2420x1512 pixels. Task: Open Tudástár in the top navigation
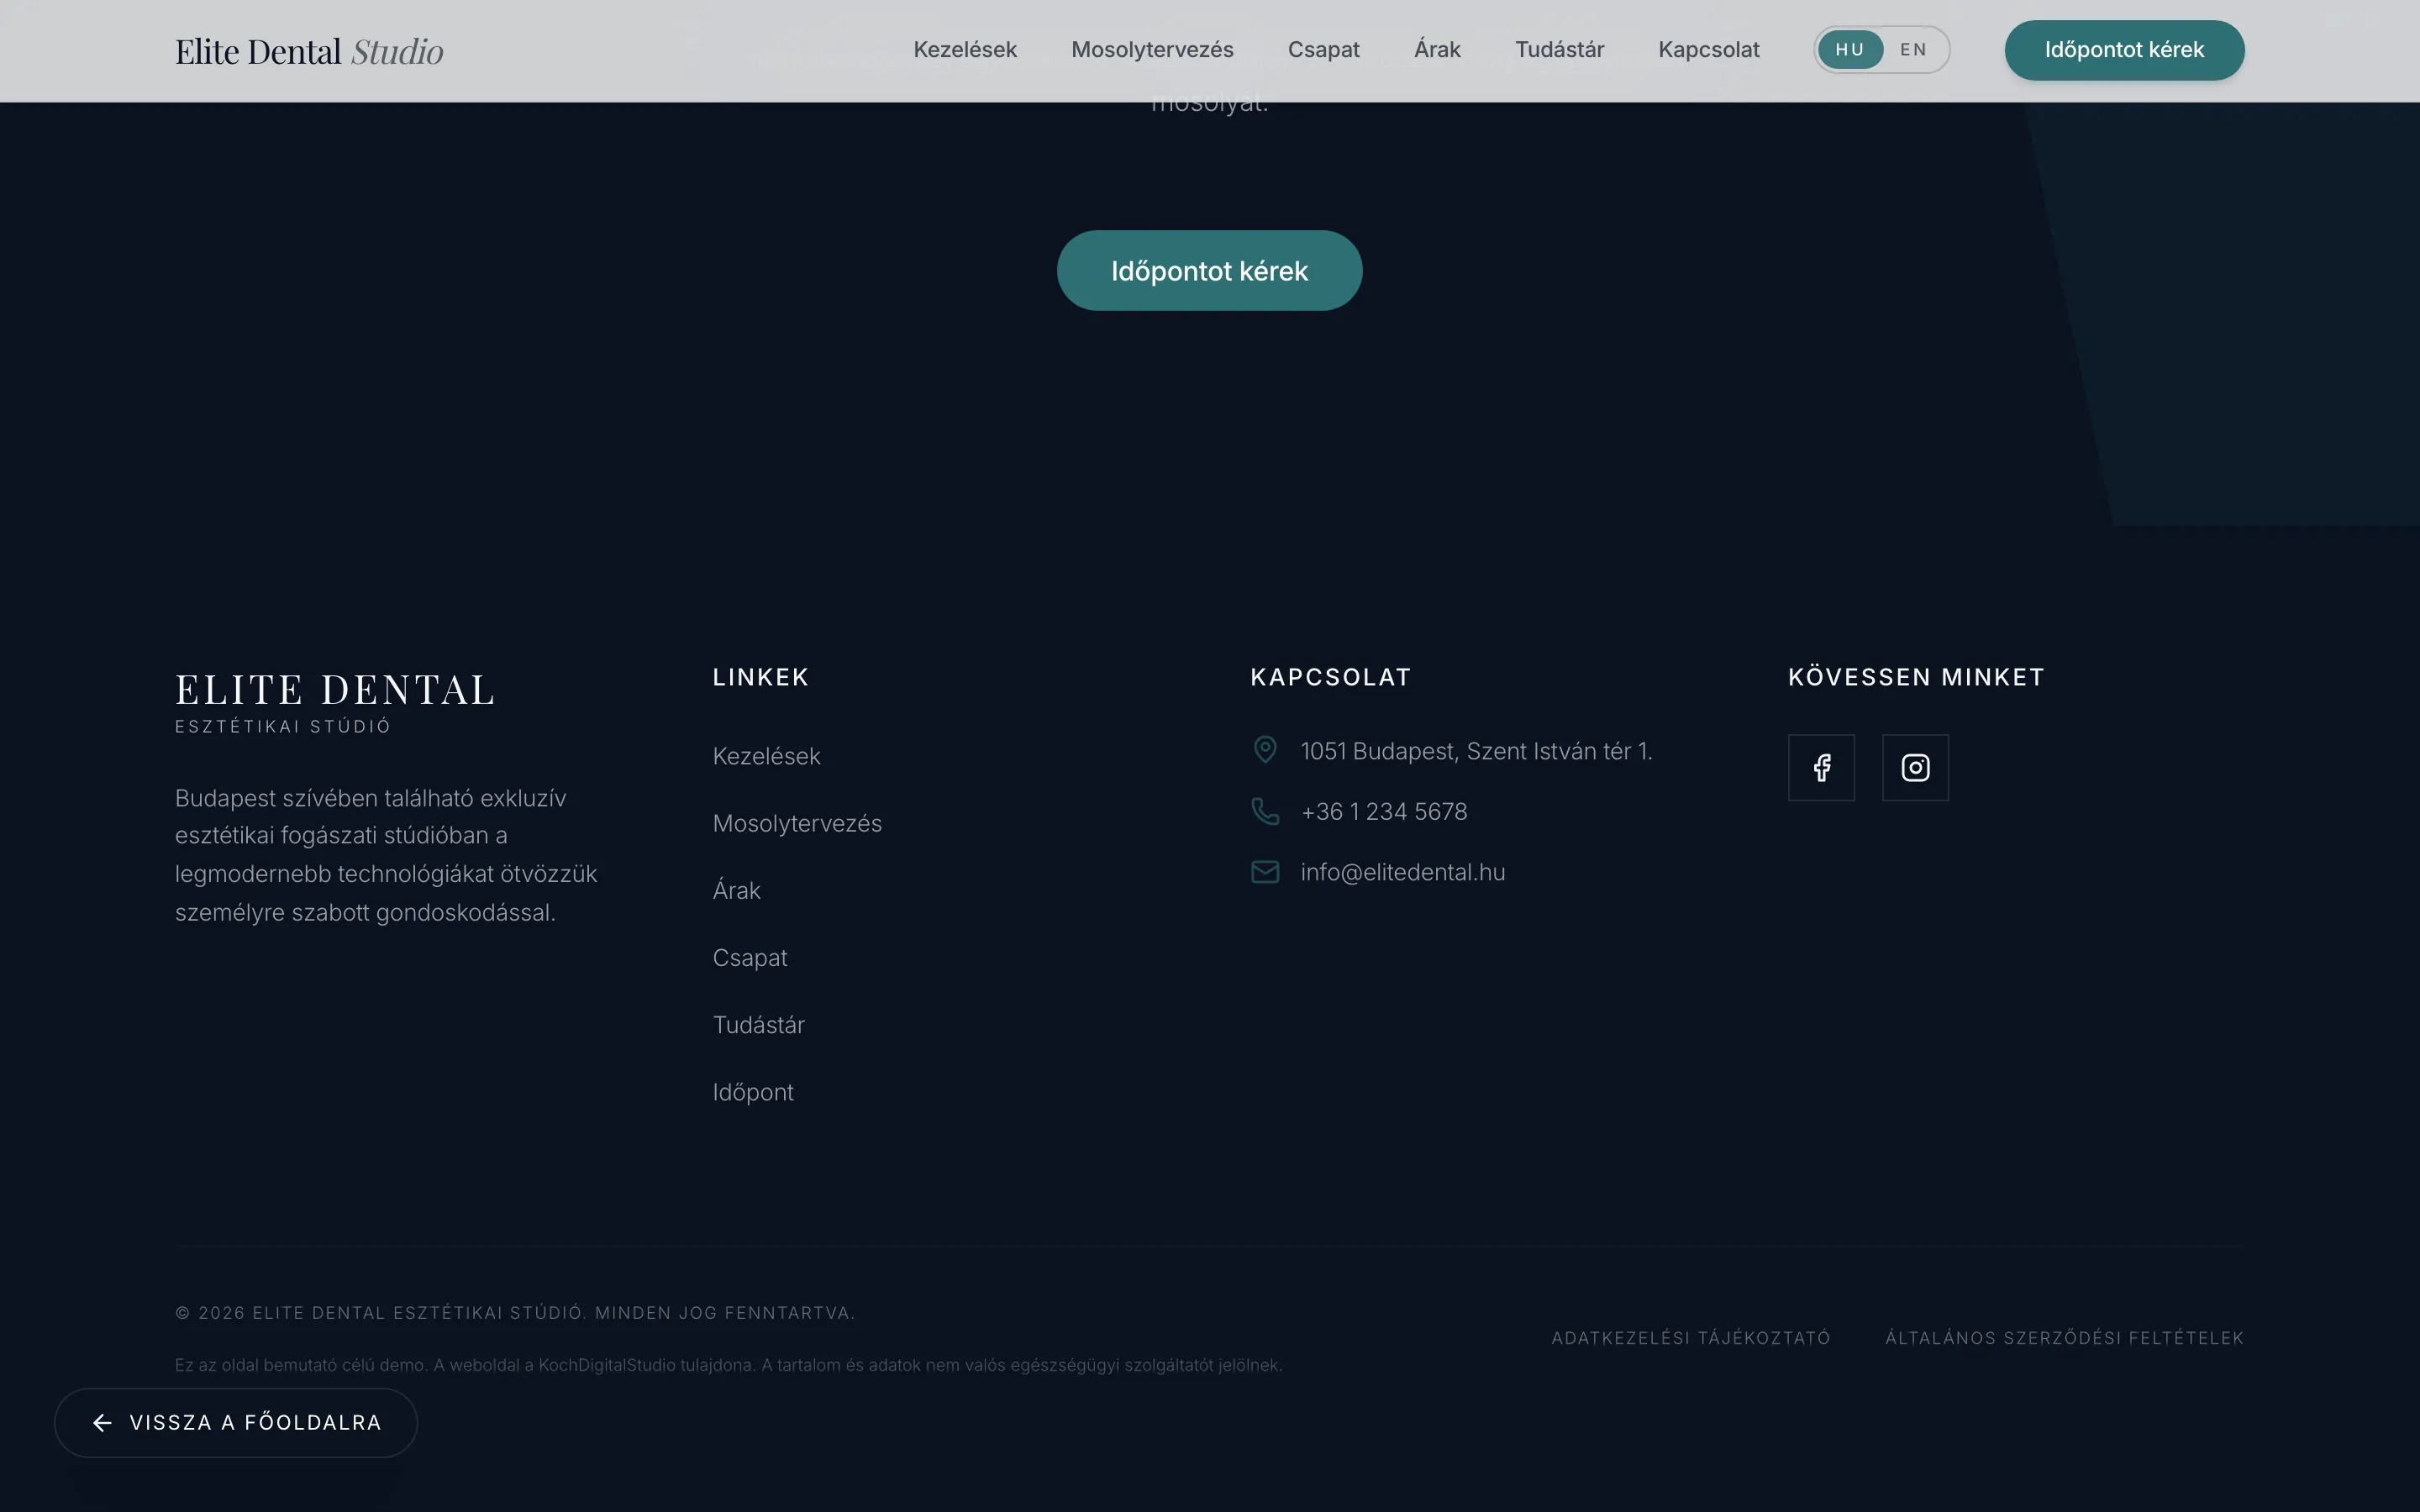(x=1559, y=50)
